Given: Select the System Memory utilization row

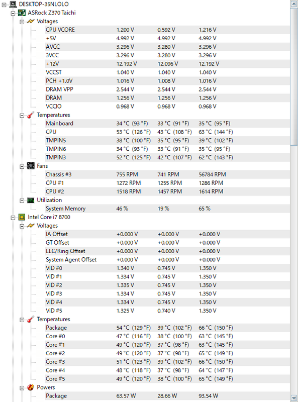Looking at the screenshot, I should coord(167,209).
